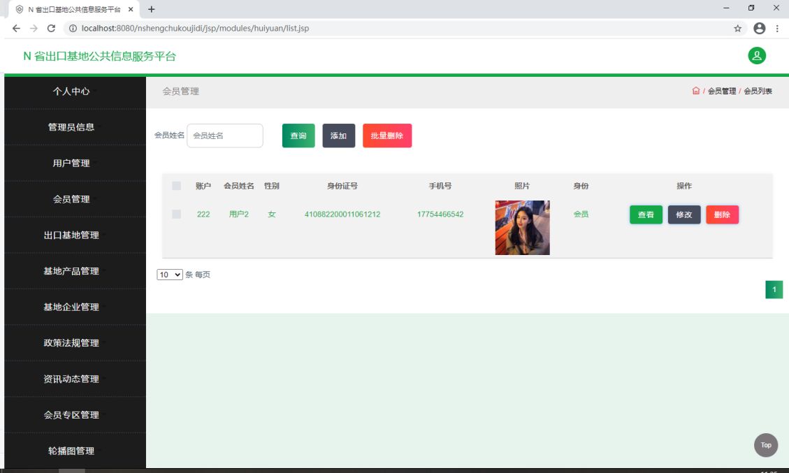The width and height of the screenshot is (789, 473).
Task: Check the row checkbox for account 222
Action: click(x=176, y=214)
